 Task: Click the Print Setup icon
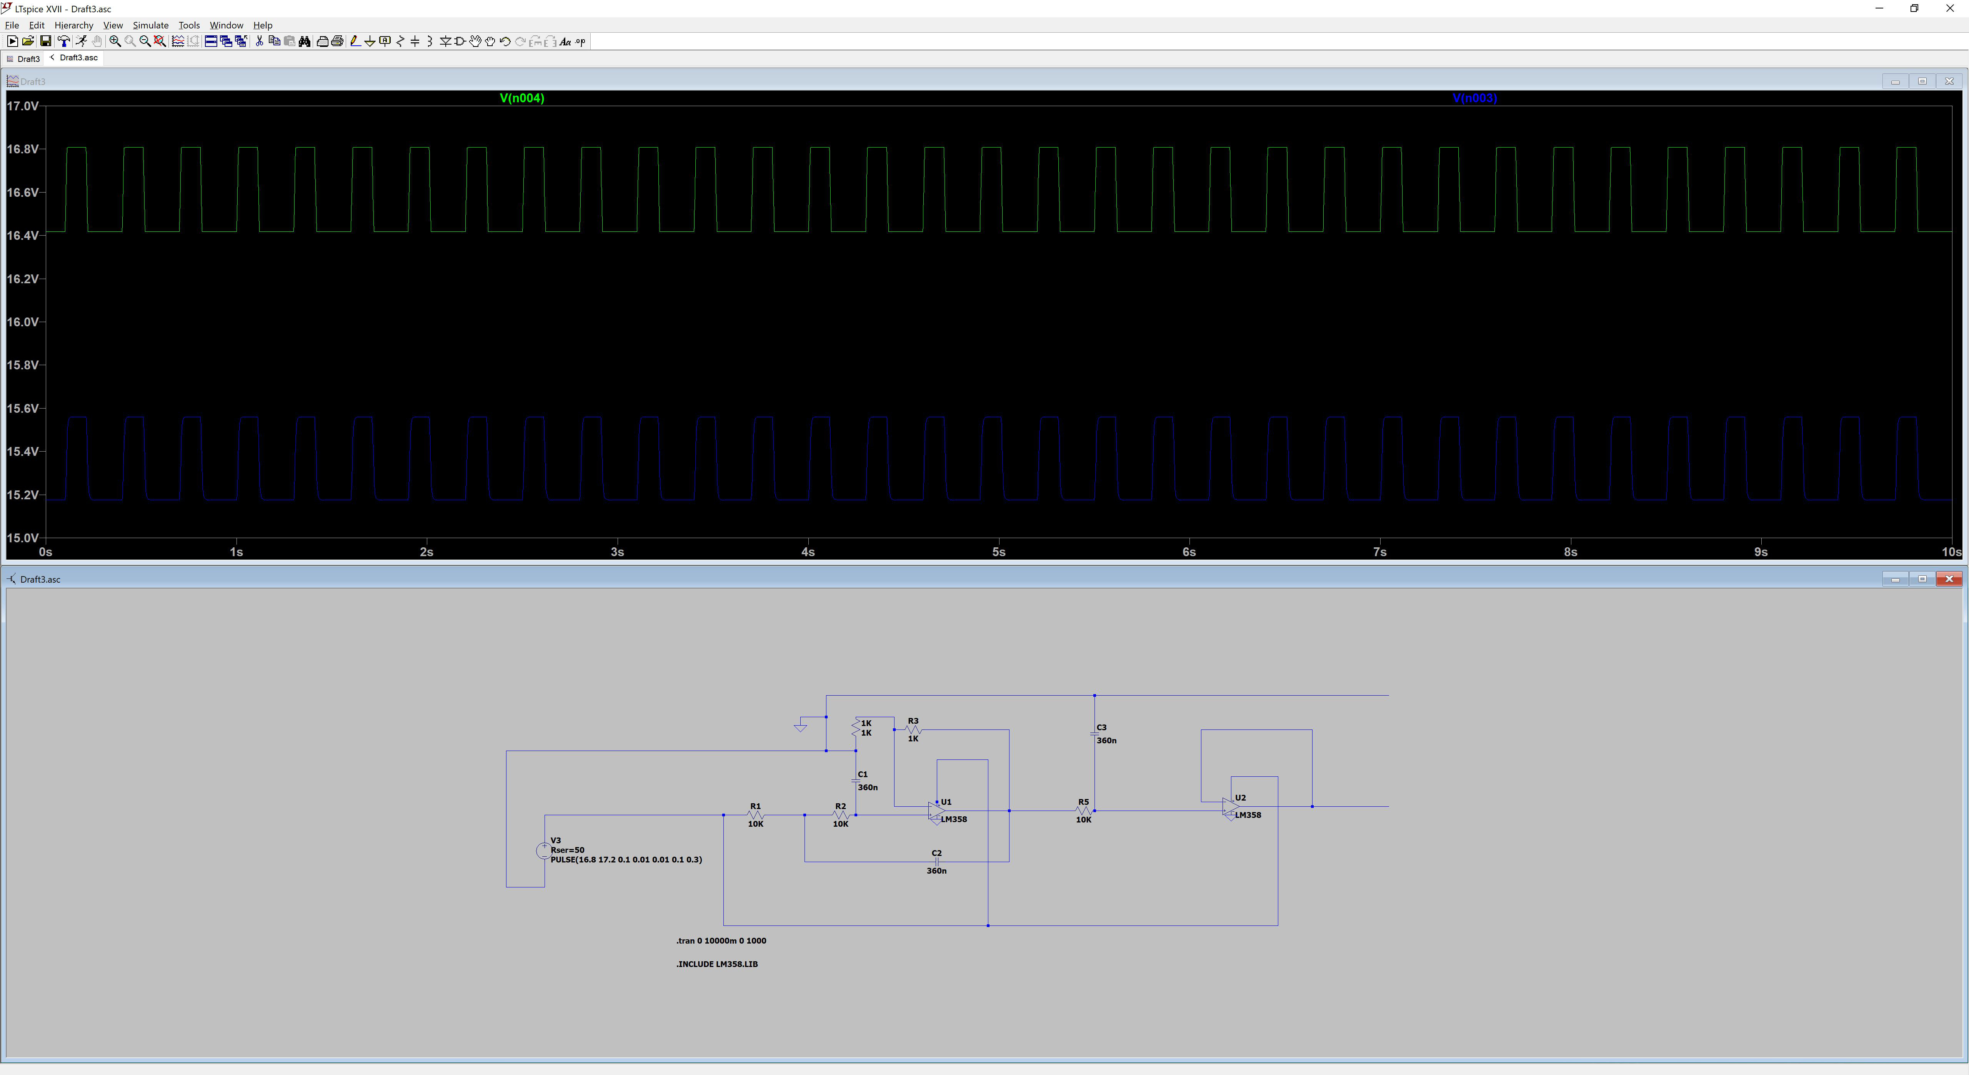click(323, 41)
